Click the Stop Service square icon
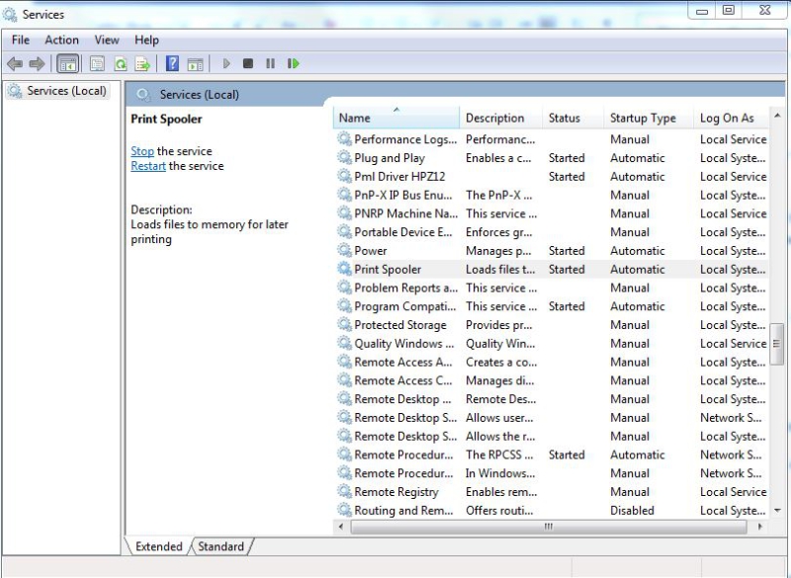 (247, 64)
